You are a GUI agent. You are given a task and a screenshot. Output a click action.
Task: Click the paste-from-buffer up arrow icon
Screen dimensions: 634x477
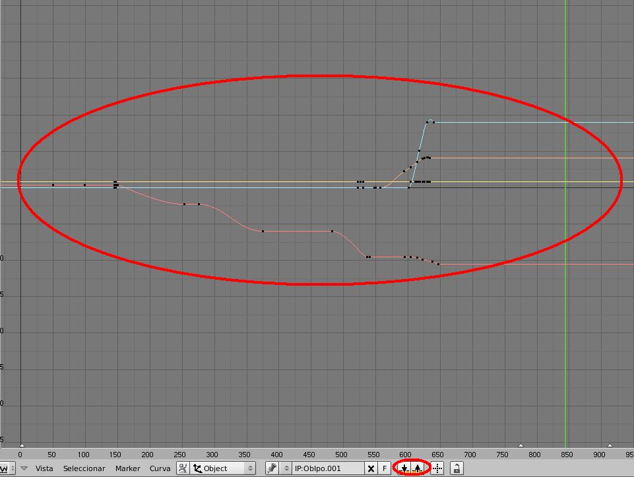pyautogui.click(x=418, y=468)
